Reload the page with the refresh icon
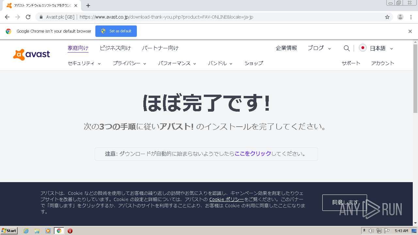The height and width of the screenshot is (235, 418). click(x=28, y=17)
